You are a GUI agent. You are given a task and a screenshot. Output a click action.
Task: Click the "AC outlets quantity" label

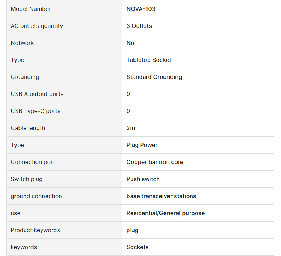click(37, 26)
